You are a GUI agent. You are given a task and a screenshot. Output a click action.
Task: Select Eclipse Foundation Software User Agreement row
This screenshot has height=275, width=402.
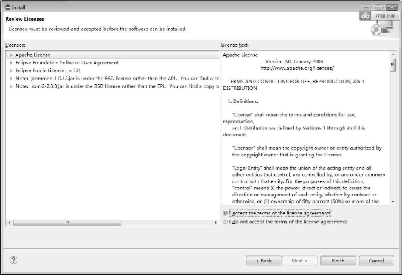(112, 63)
